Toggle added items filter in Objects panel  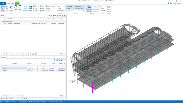click(x=58, y=16)
